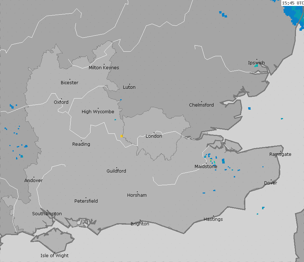Select the Ramsgate label
Image resolution: width=304 pixels, height=262 pixels.
pyautogui.click(x=280, y=154)
